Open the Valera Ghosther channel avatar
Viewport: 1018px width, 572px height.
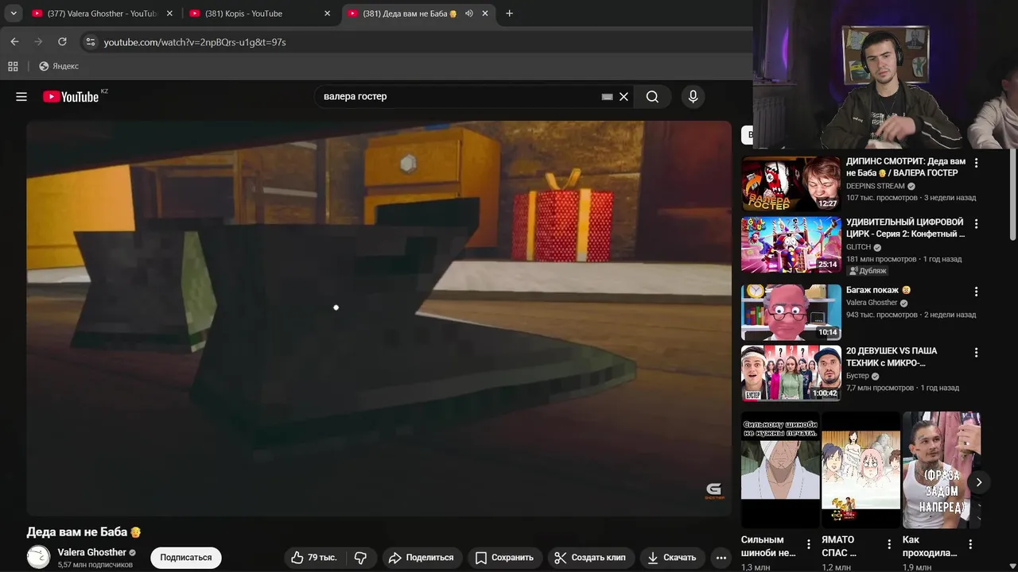[38, 558]
